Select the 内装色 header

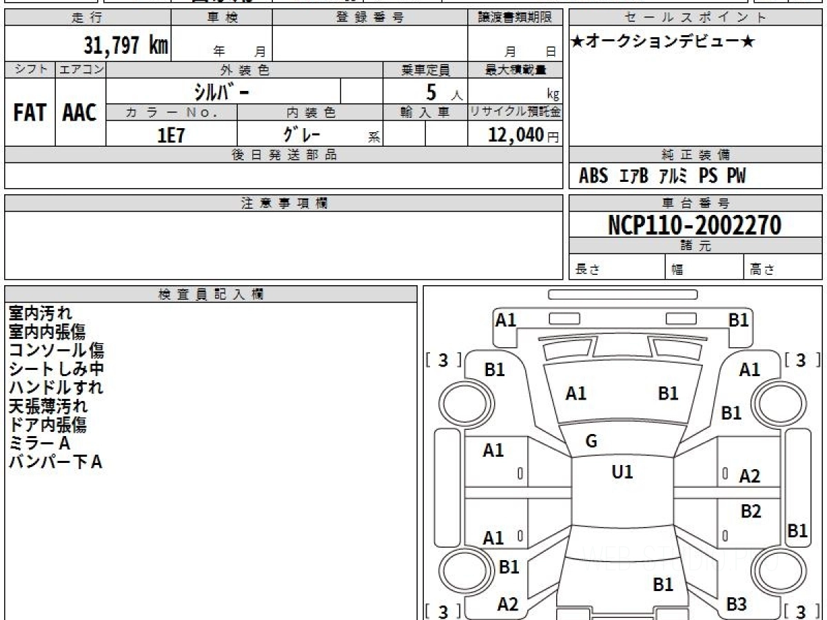tap(310, 112)
